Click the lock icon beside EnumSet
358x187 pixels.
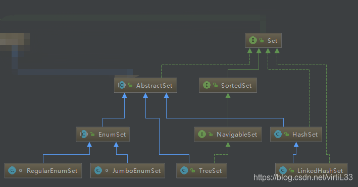(92, 134)
